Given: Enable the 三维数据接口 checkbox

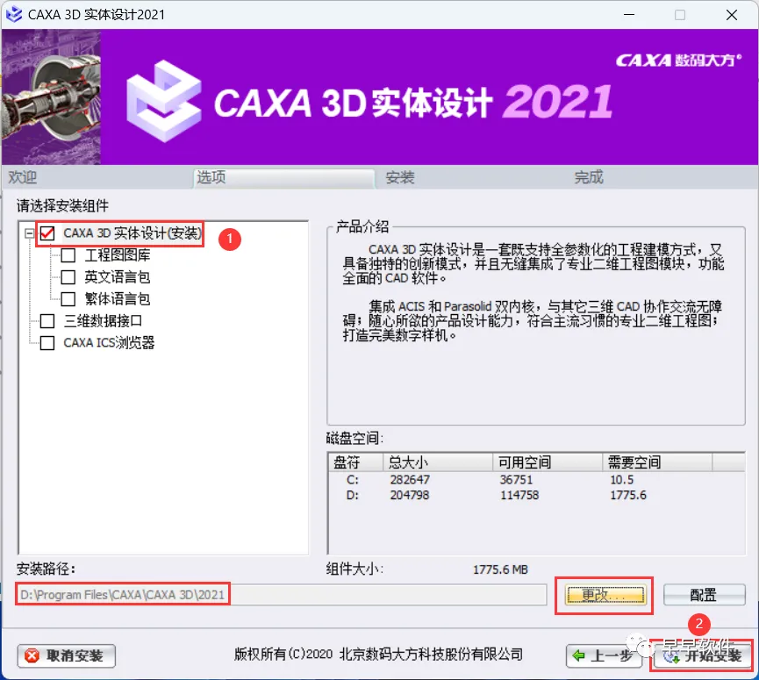Looking at the screenshot, I should [47, 321].
